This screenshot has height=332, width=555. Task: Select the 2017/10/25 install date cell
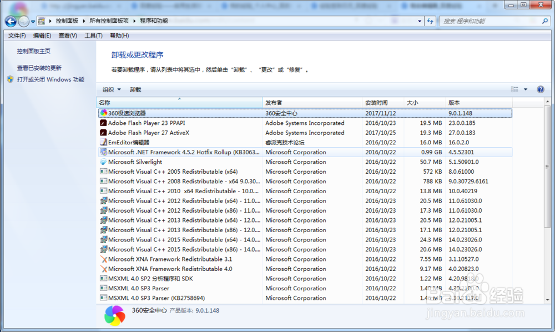pos(381,133)
